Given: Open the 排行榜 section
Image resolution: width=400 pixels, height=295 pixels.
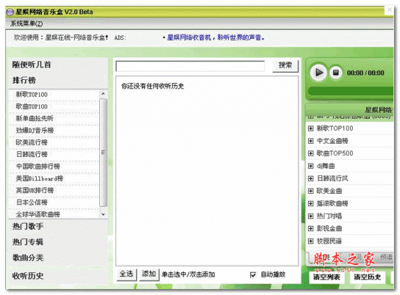Looking at the screenshot, I should click(24, 81).
